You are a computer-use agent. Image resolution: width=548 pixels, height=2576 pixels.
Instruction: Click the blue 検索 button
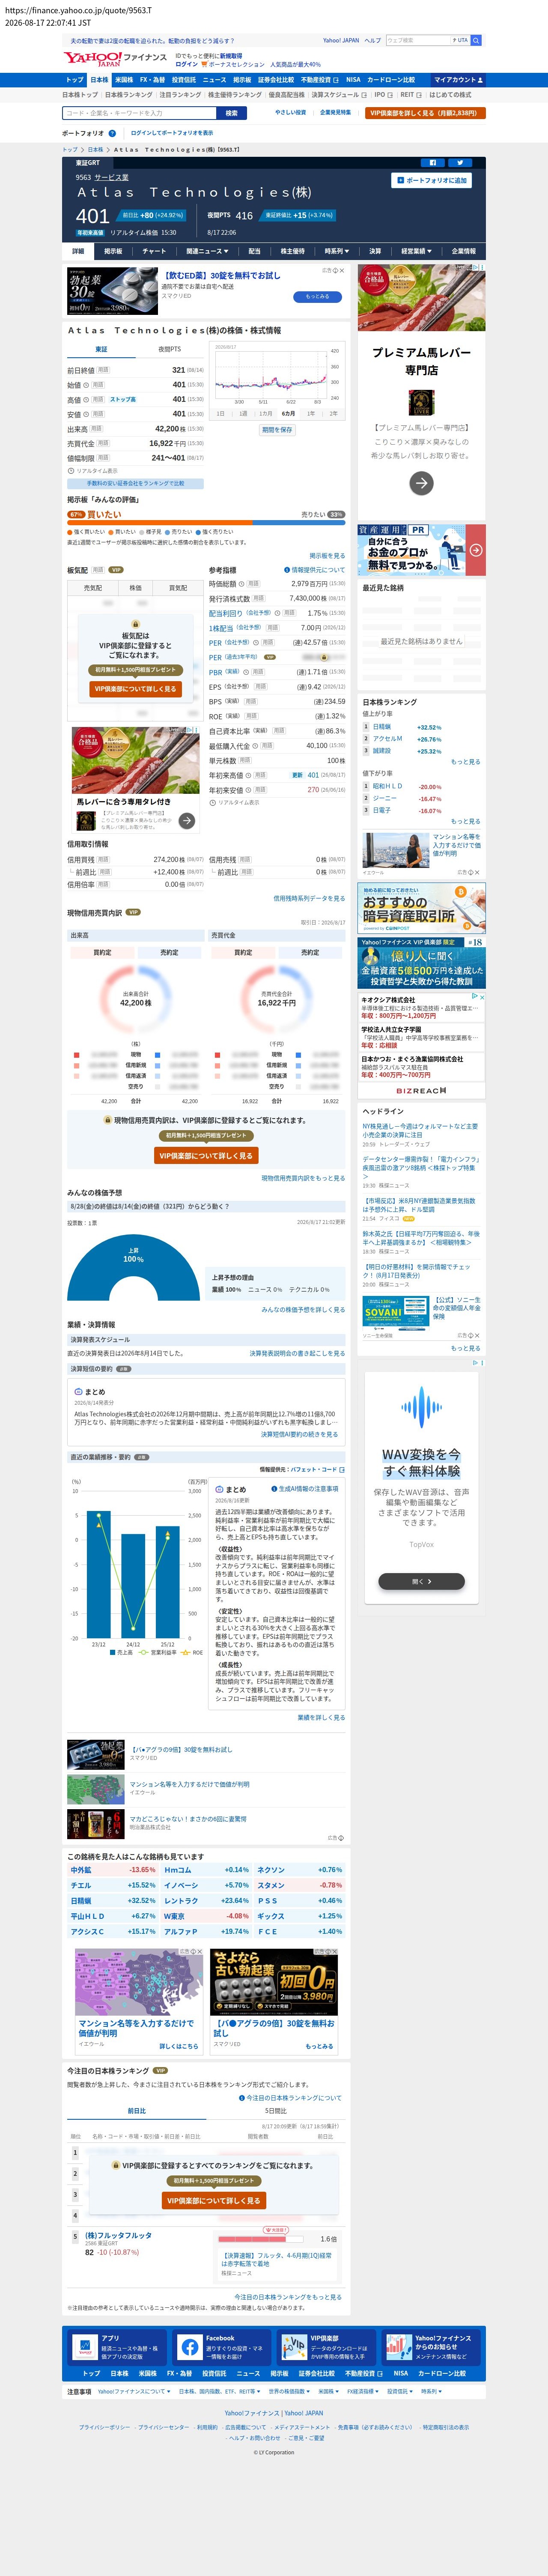pos(231,113)
